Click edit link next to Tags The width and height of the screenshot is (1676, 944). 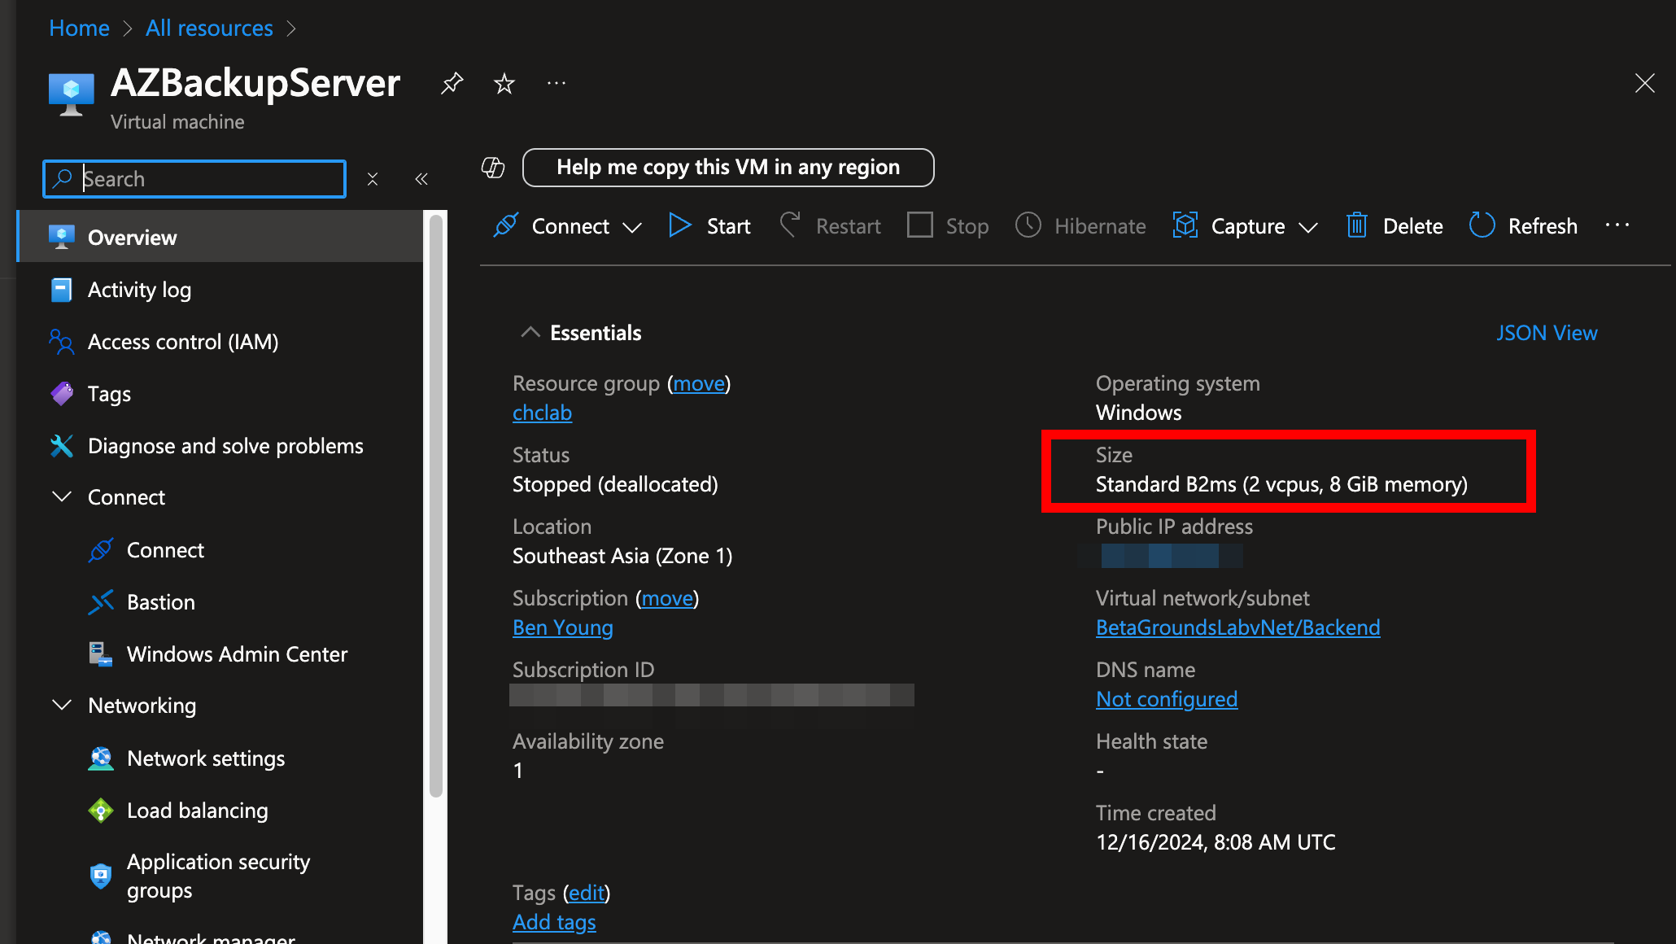point(587,893)
